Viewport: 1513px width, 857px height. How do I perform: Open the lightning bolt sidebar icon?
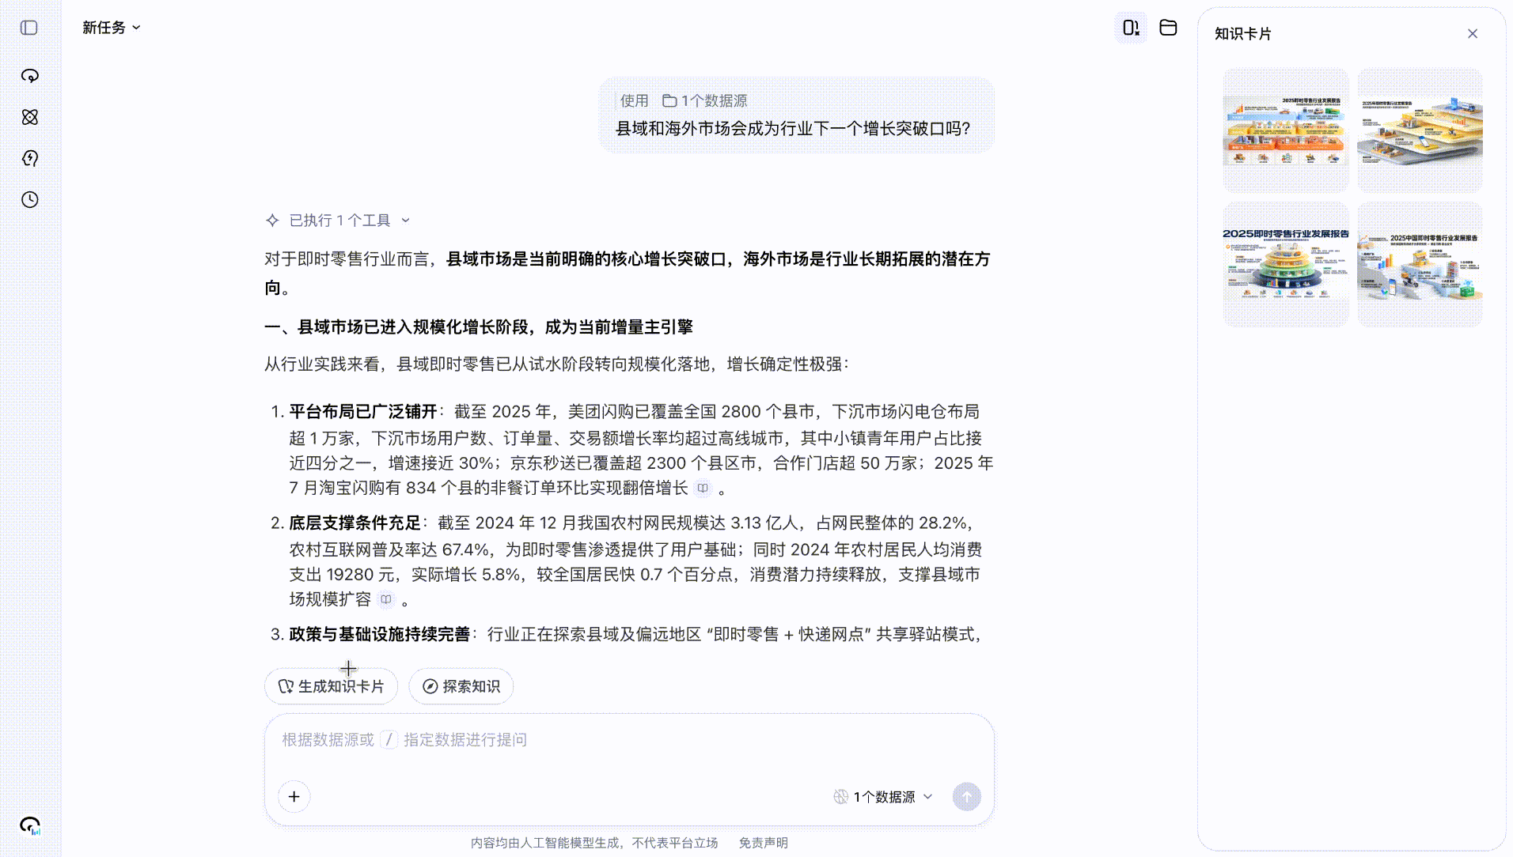pyautogui.click(x=29, y=158)
